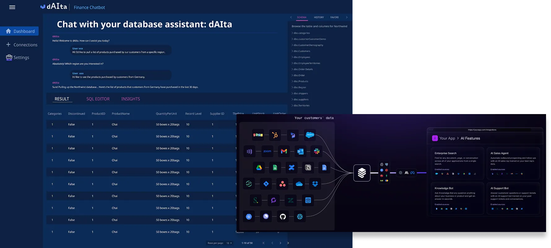Screen dimensions: 551x248
Task: Select the Zoom integration icon
Action: pyautogui.click(x=267, y=151)
